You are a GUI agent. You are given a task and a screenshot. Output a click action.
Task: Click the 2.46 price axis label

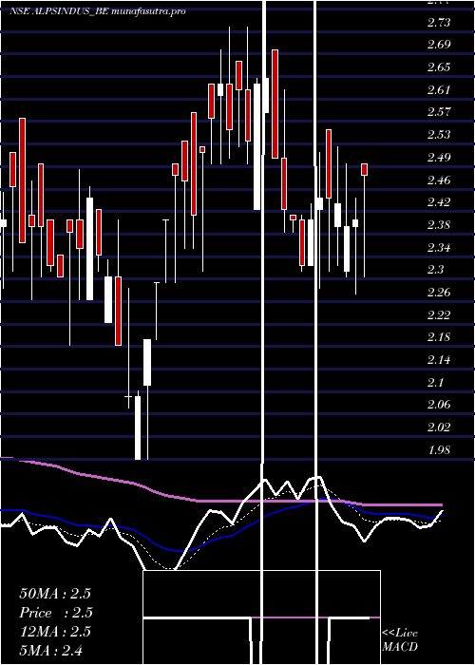[439, 180]
